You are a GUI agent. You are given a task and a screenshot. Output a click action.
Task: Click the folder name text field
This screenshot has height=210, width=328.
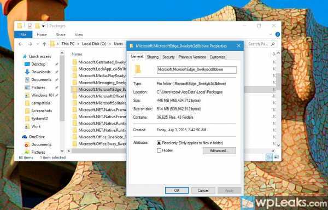click(x=197, y=69)
